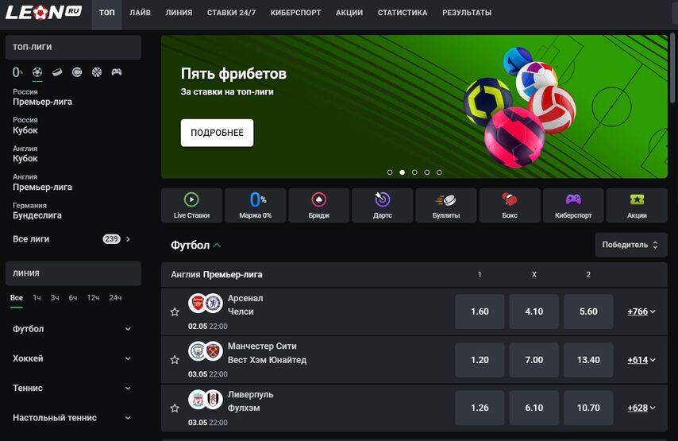This screenshot has height=441, width=678.
Task: Bet on Арсенал win at 1.60
Action: (480, 311)
